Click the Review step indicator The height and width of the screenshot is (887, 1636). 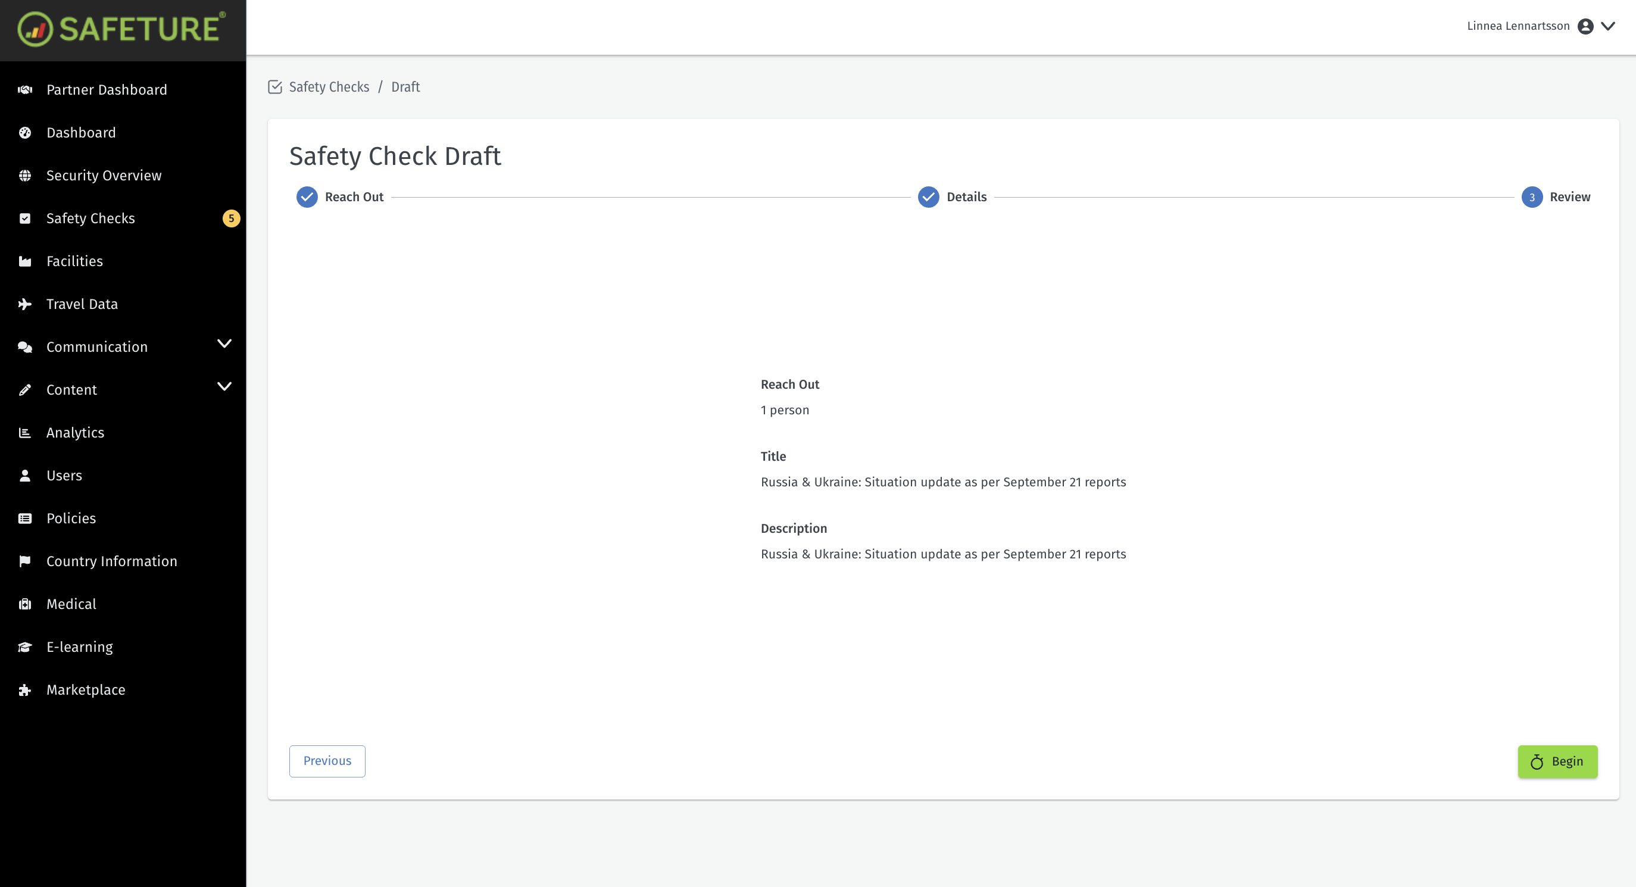(1532, 197)
